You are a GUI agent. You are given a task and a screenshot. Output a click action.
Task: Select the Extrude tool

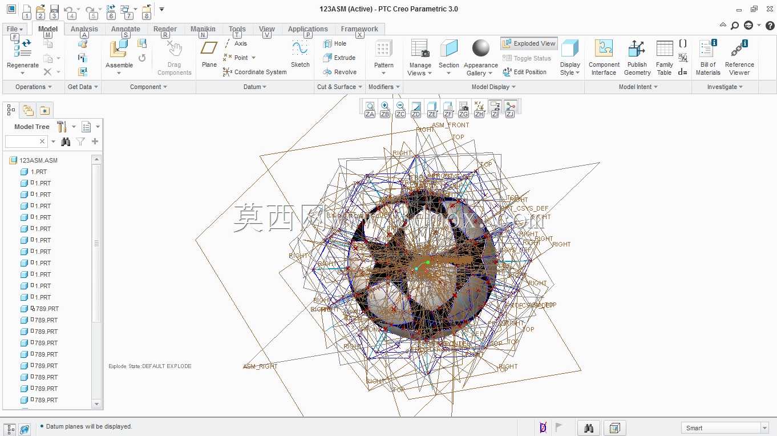tap(339, 58)
